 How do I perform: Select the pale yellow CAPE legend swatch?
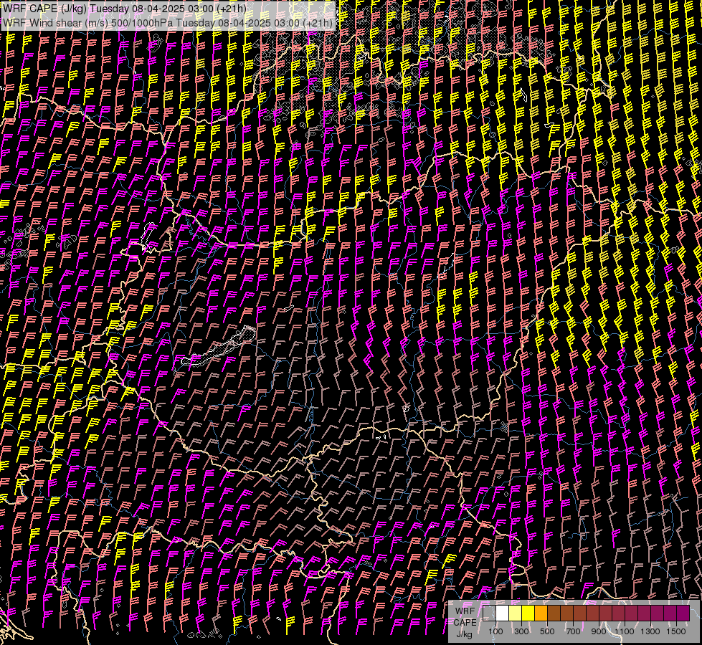[516, 613]
